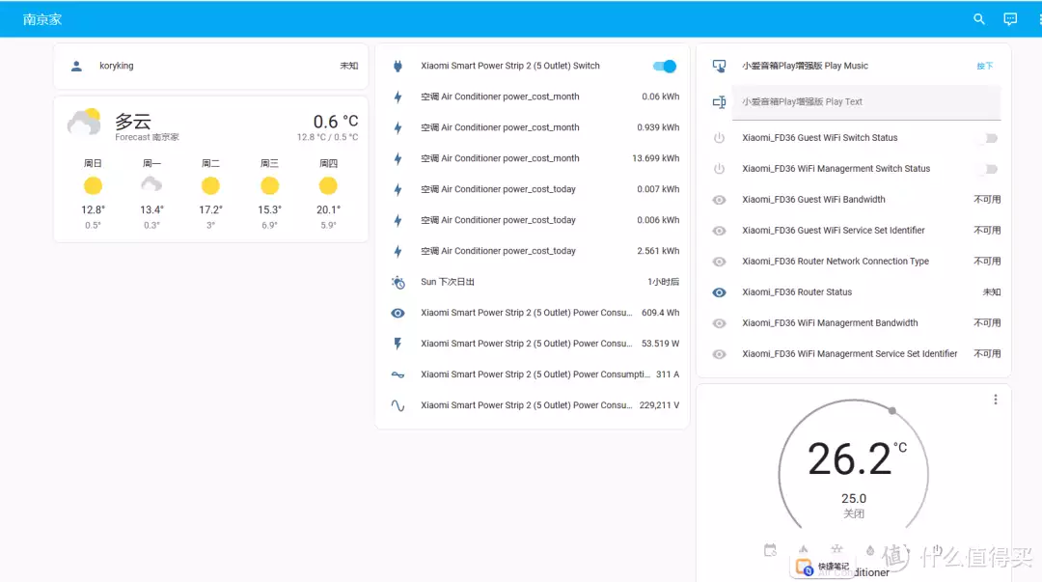
Task: Click the power strip plug icon
Action: coord(398,67)
